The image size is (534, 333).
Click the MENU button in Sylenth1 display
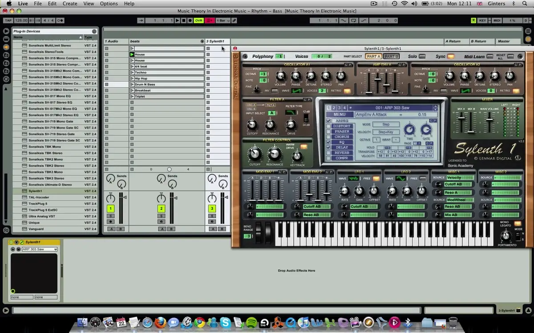pyautogui.click(x=340, y=115)
